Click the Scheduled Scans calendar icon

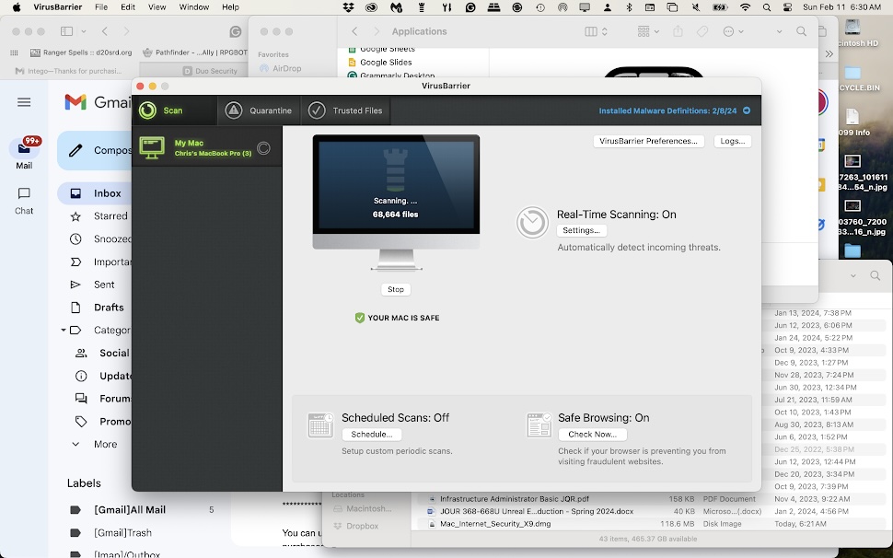[x=320, y=426]
